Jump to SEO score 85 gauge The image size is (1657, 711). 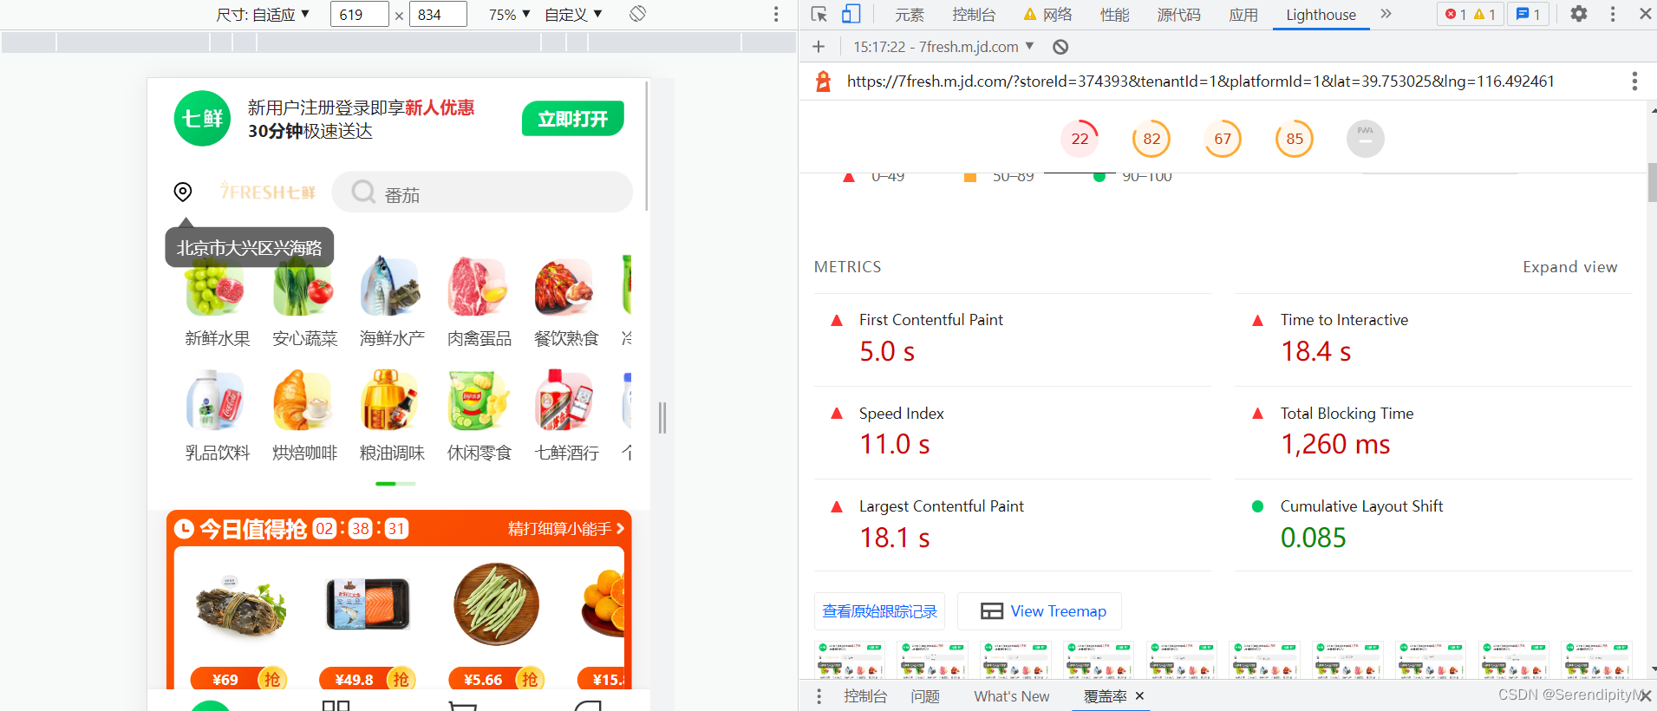1295,139
